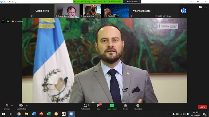
Task: Select Dante Pesce video thumbnail
Action: [x=67, y=11]
